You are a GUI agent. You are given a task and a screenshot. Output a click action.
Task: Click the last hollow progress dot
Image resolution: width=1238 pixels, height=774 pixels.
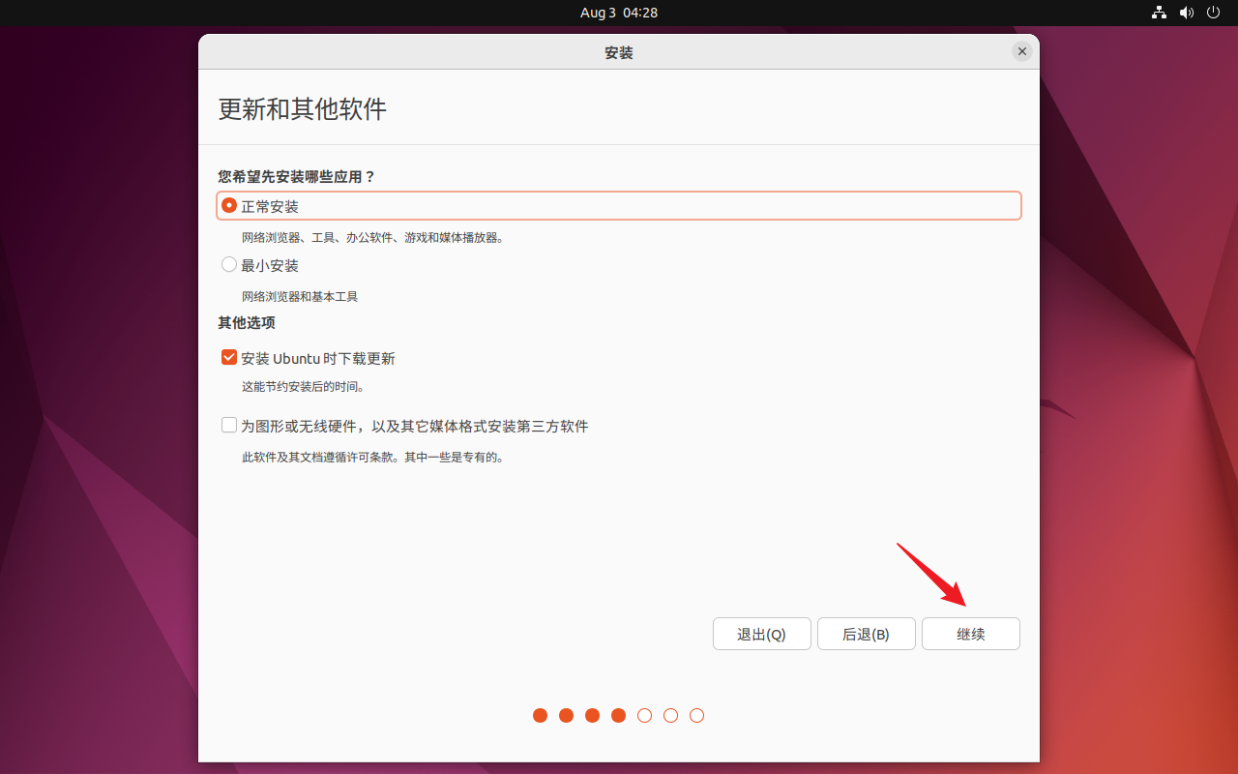696,715
